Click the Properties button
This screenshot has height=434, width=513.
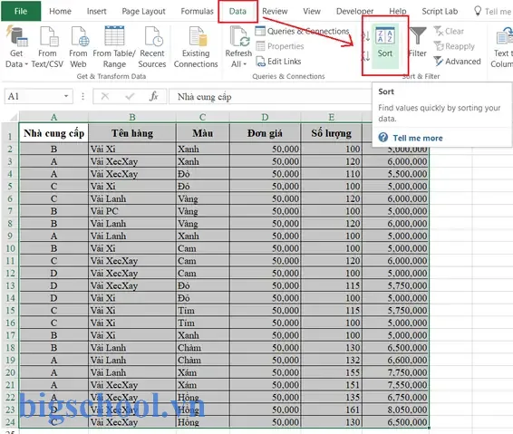(280, 46)
